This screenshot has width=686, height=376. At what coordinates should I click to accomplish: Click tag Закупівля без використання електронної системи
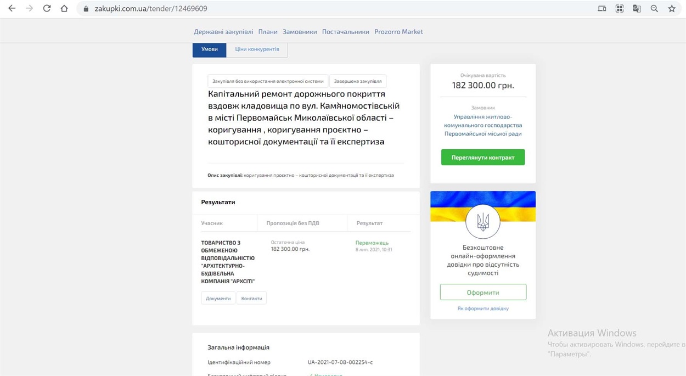[268, 81]
